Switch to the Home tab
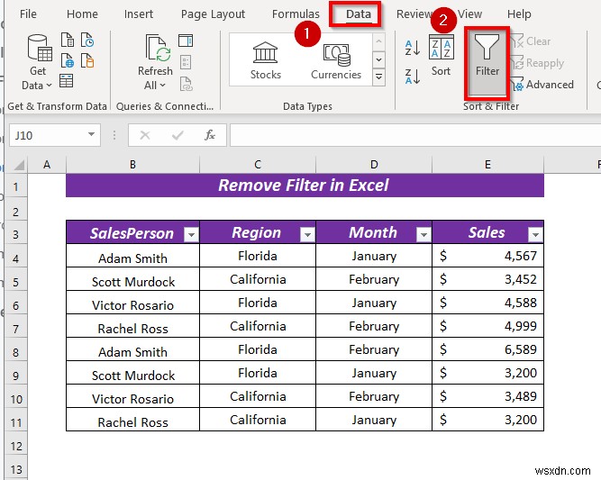This screenshot has width=601, height=480. click(82, 14)
